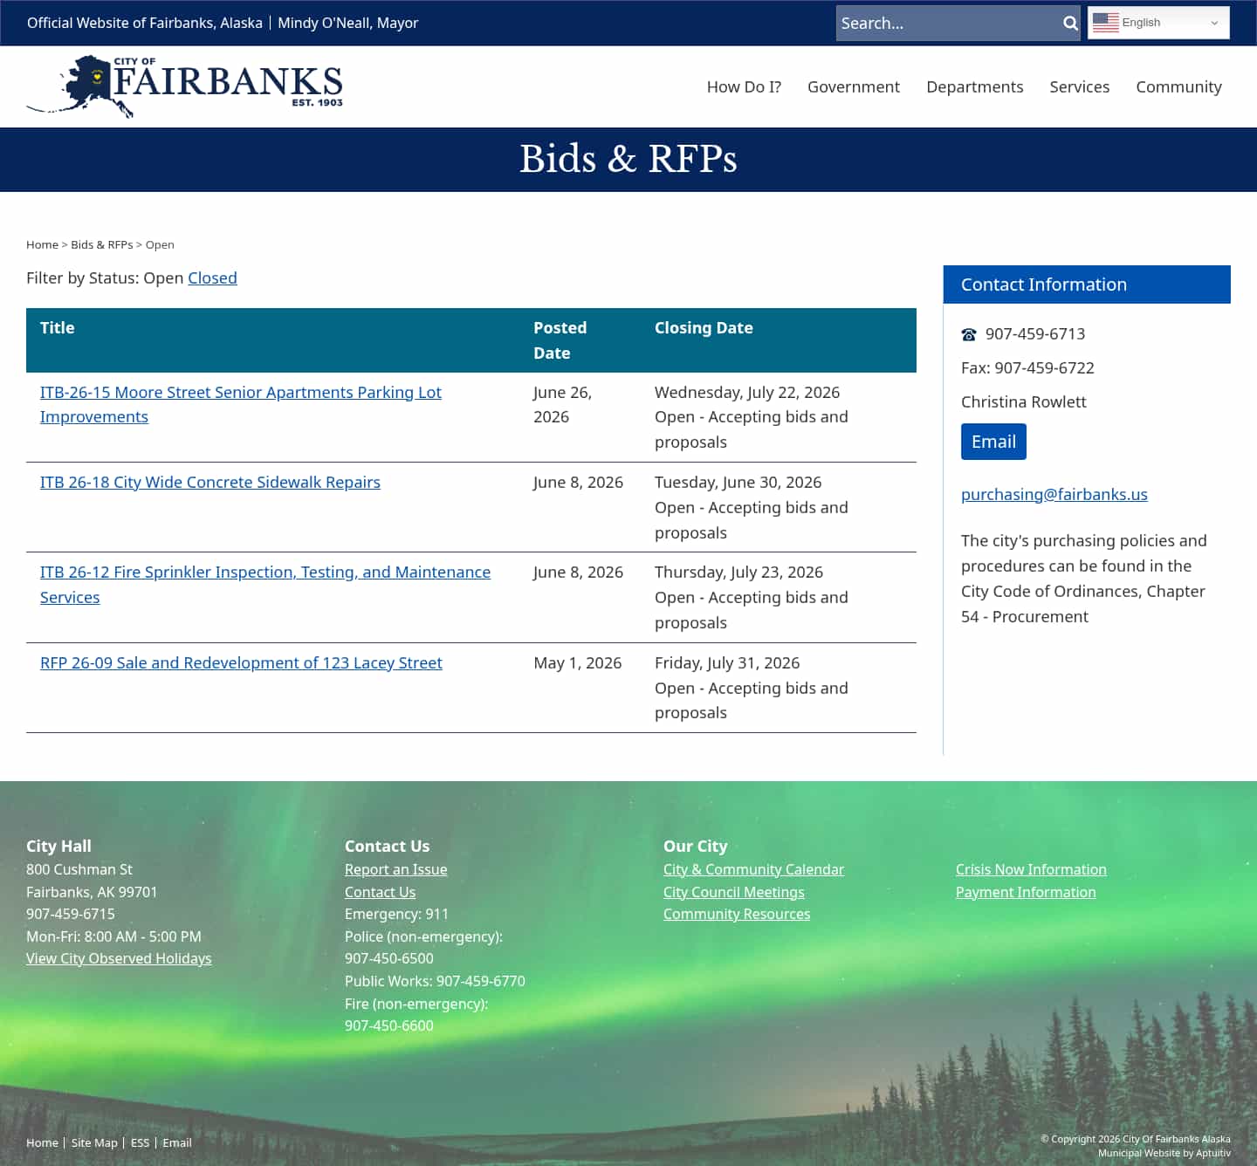
Task: Click the Tuesday, June 30, 2026 closing date
Action: (738, 483)
